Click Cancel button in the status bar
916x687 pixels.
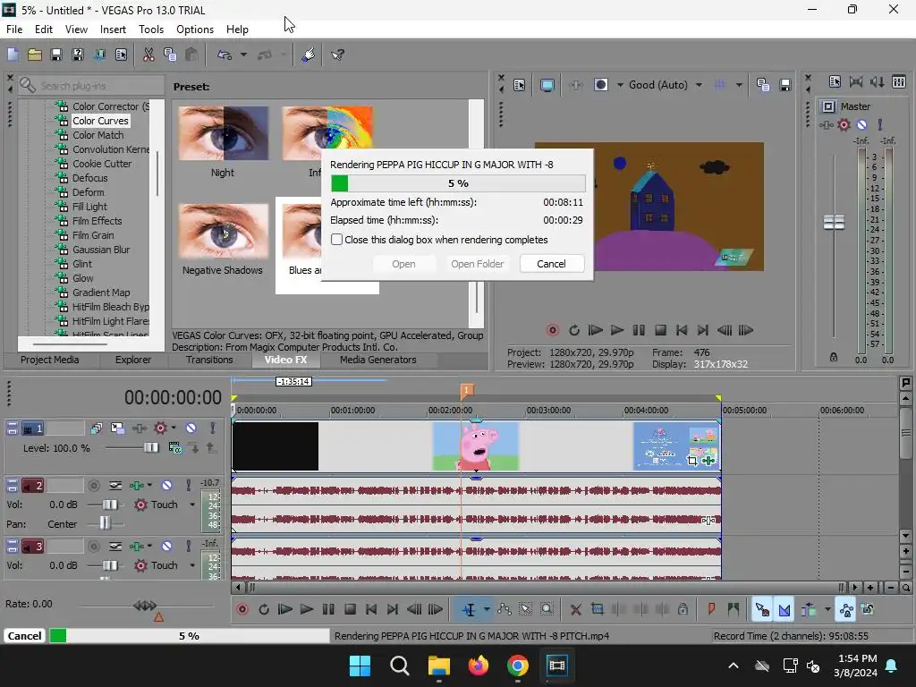tap(24, 636)
